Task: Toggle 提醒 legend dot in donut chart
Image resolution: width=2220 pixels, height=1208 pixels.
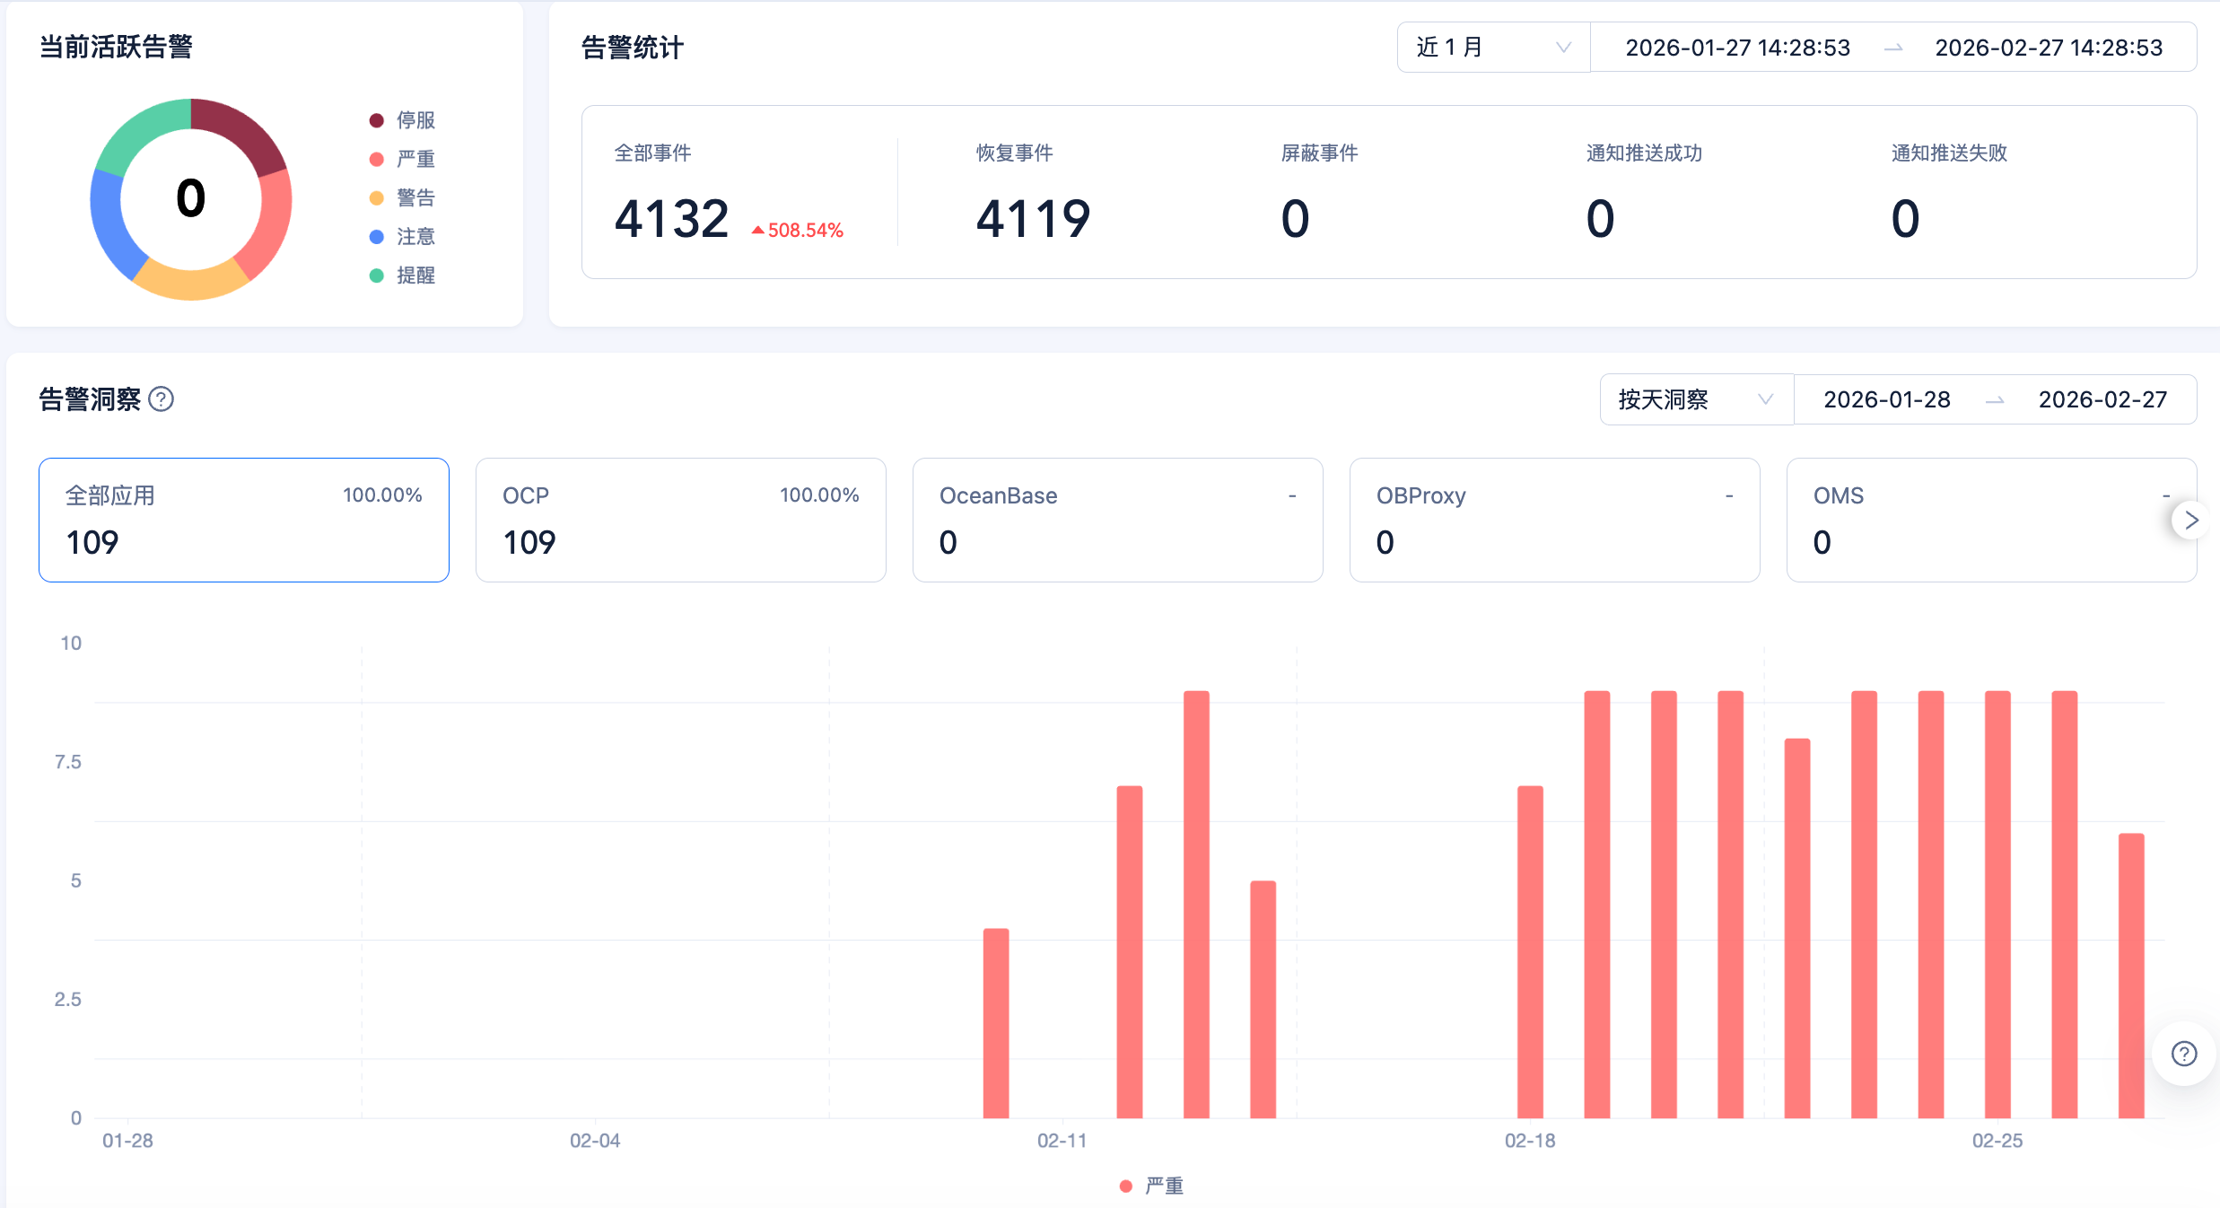Action: pos(378,276)
